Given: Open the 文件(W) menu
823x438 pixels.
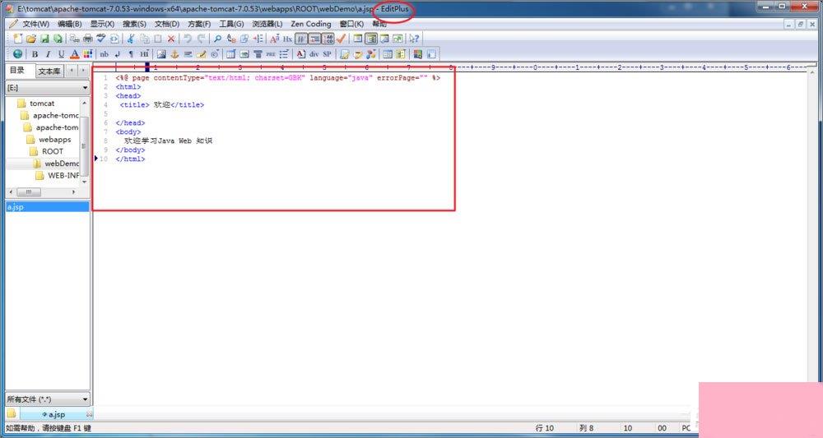Looking at the screenshot, I should [x=35, y=24].
